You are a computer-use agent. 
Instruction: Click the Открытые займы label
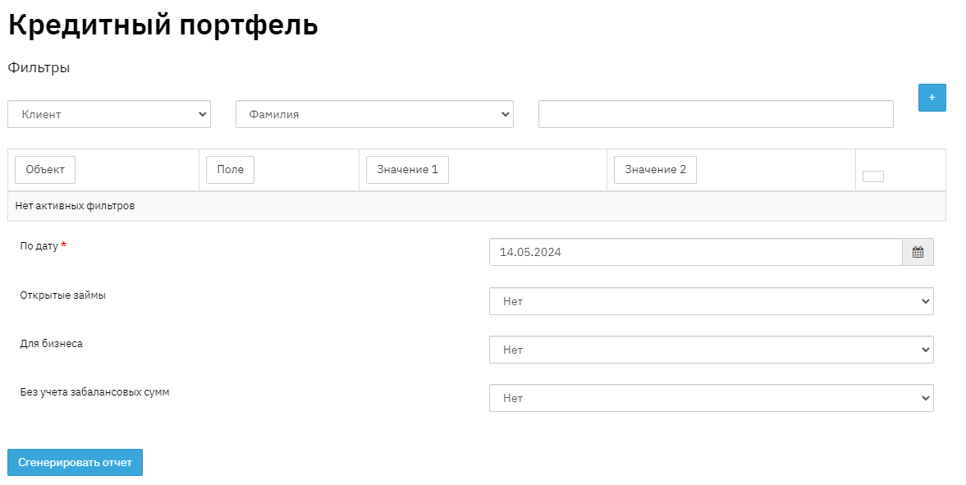[x=62, y=295]
